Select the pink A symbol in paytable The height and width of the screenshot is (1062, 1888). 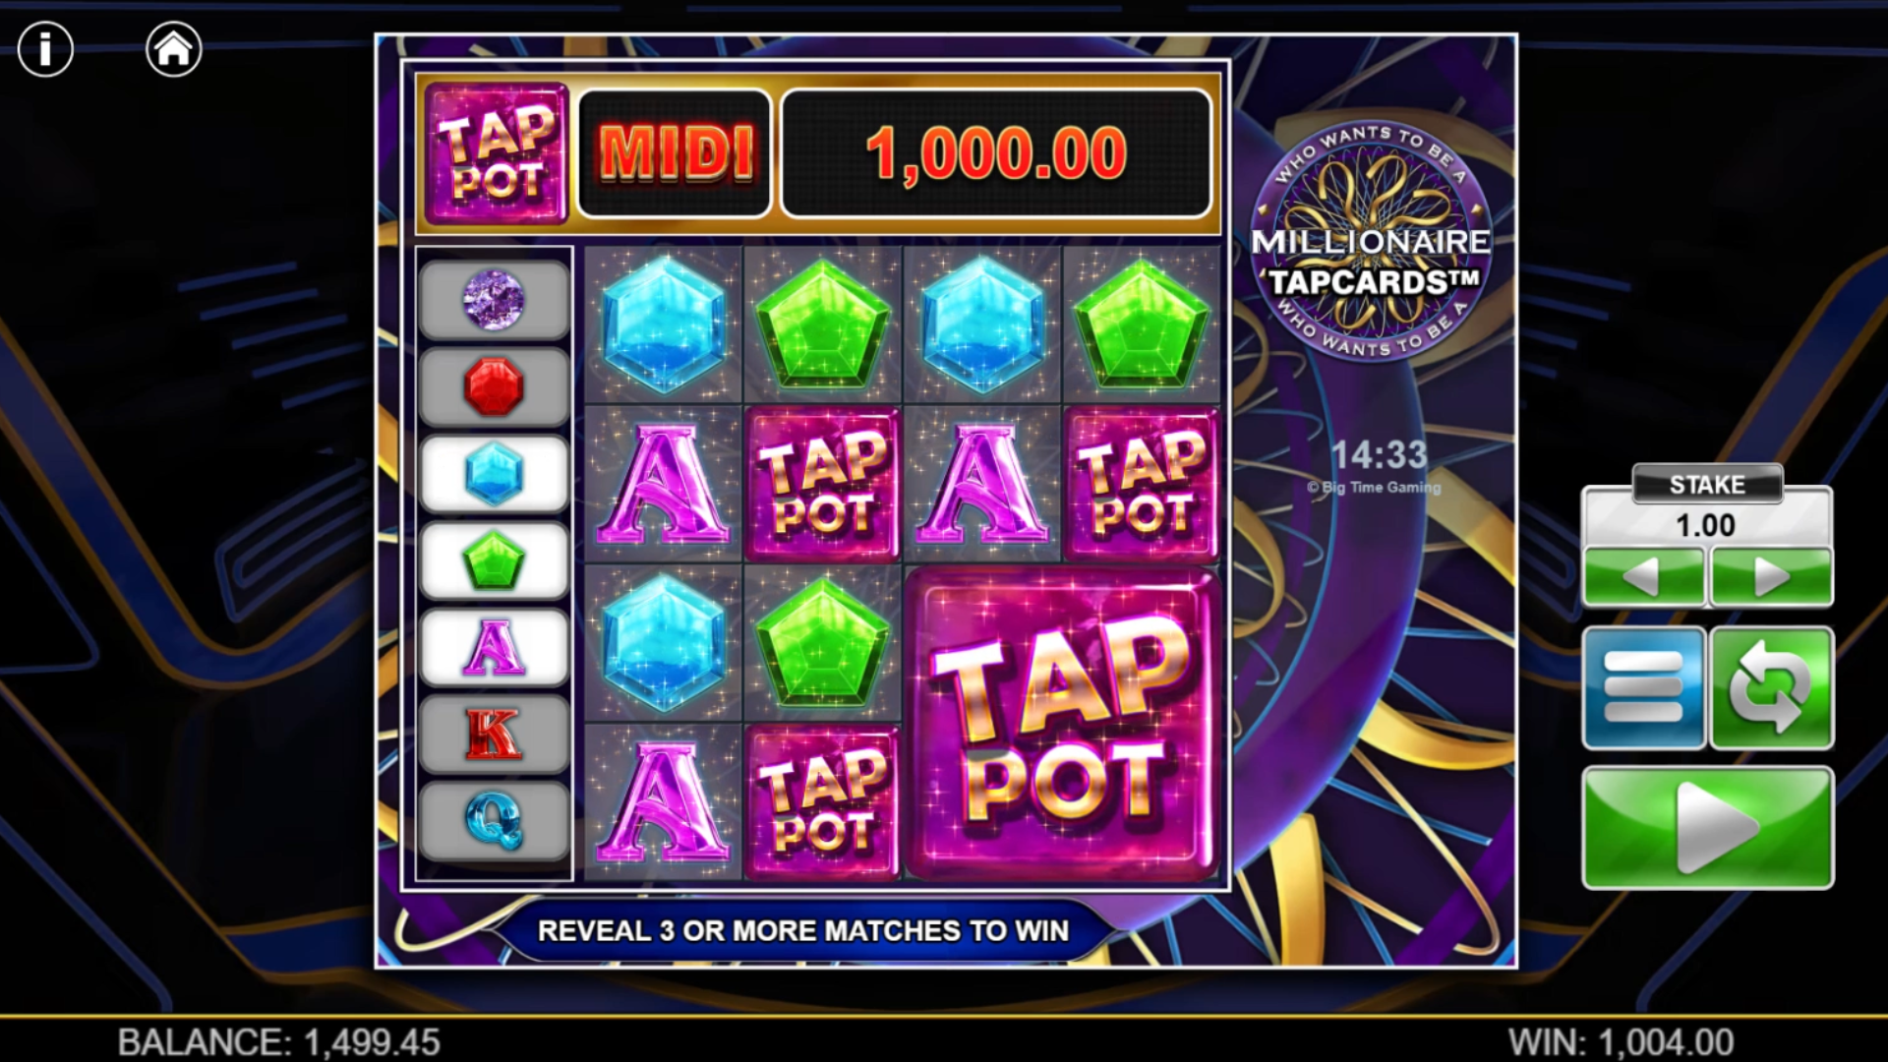(x=494, y=647)
